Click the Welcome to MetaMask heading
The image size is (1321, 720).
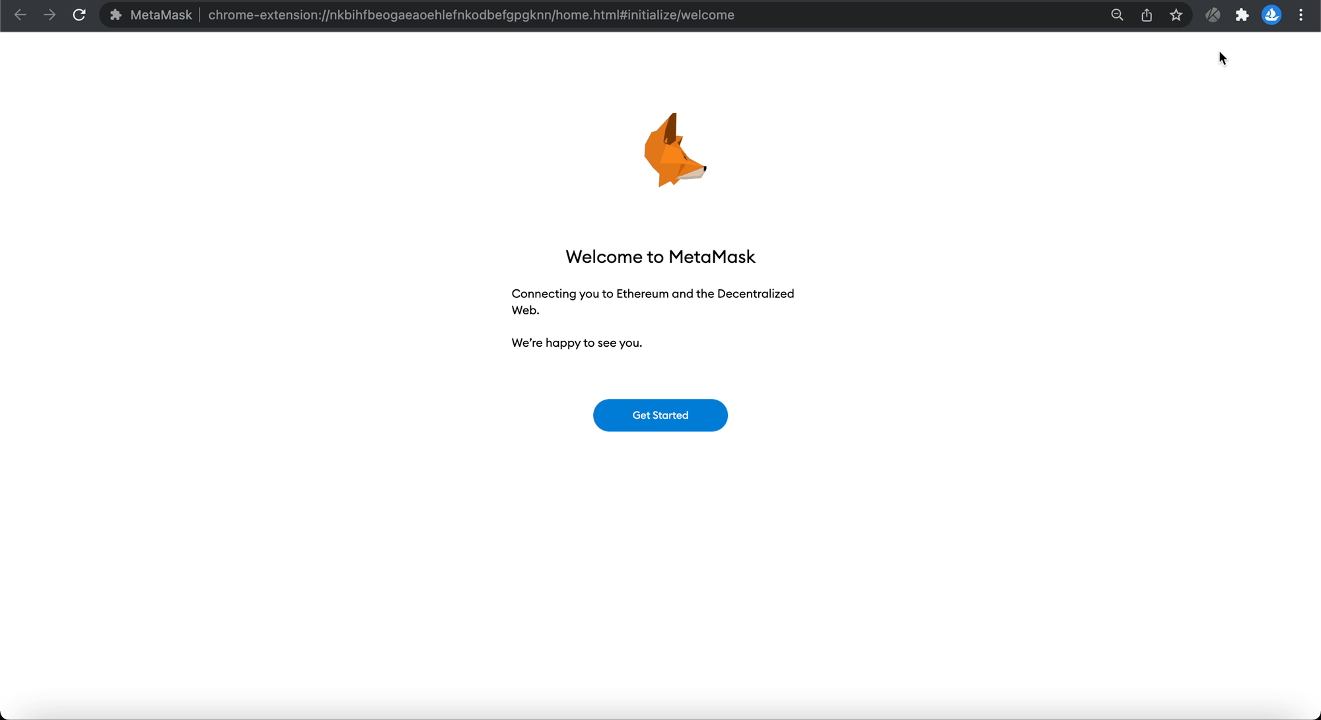[660, 256]
